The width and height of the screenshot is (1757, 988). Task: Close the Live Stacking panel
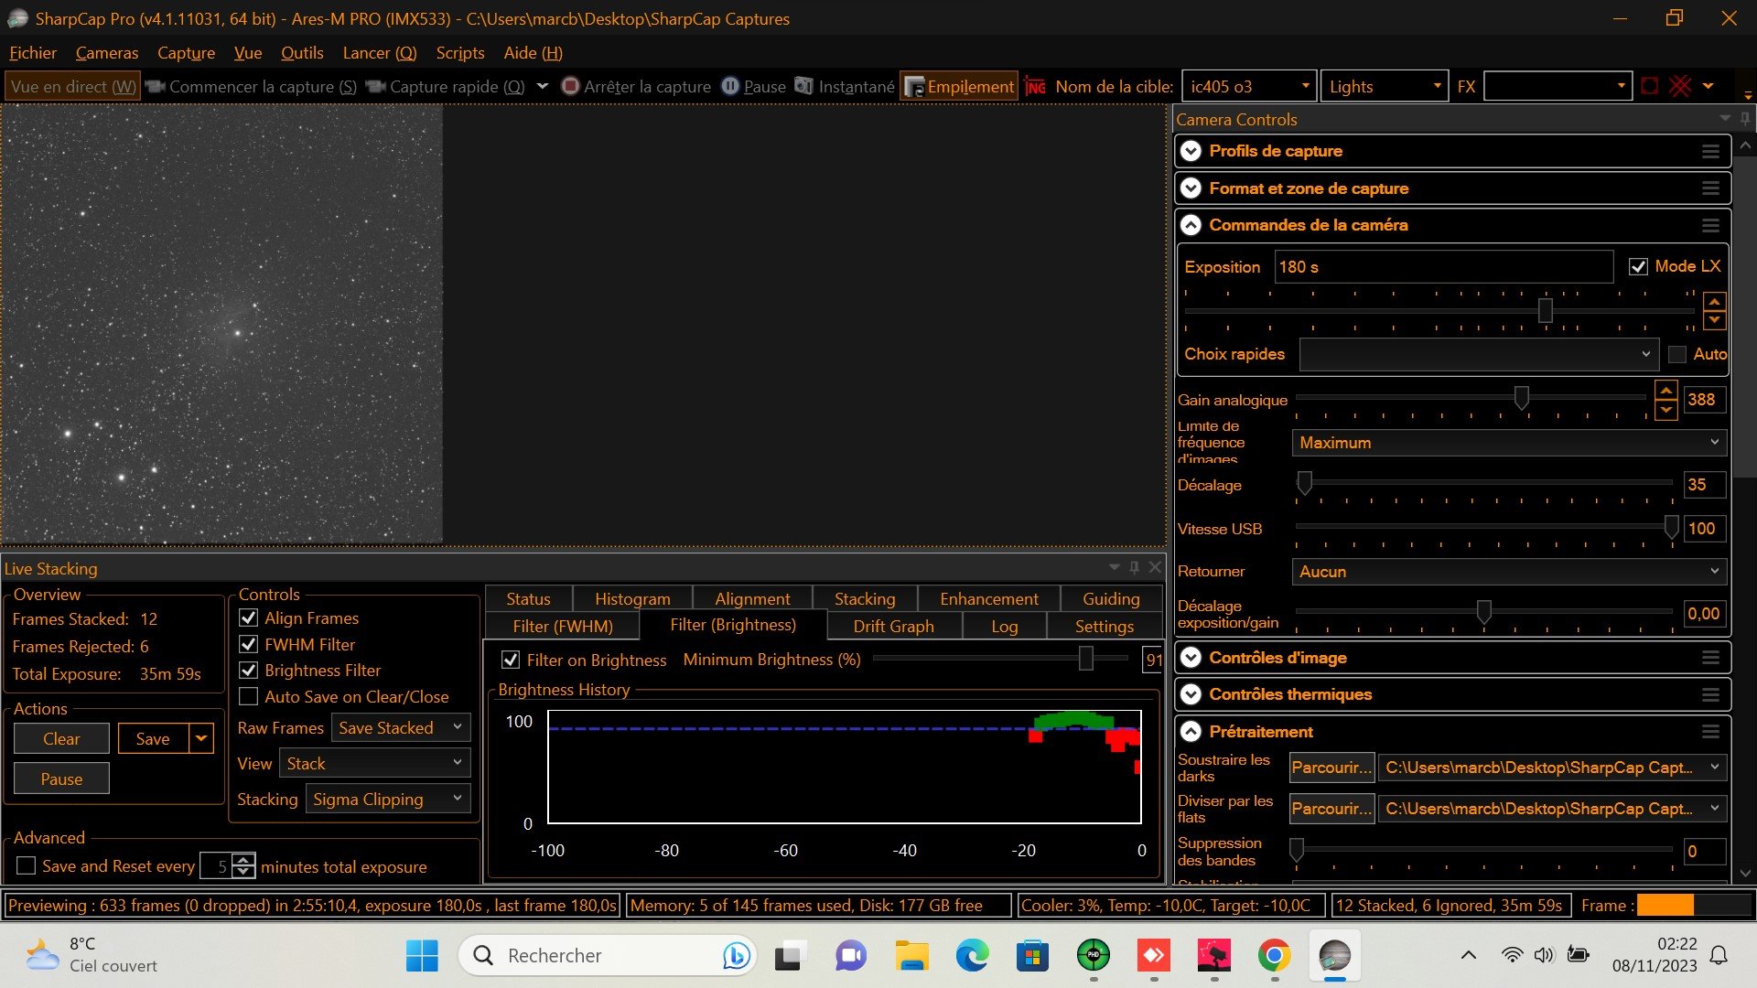(x=1155, y=567)
